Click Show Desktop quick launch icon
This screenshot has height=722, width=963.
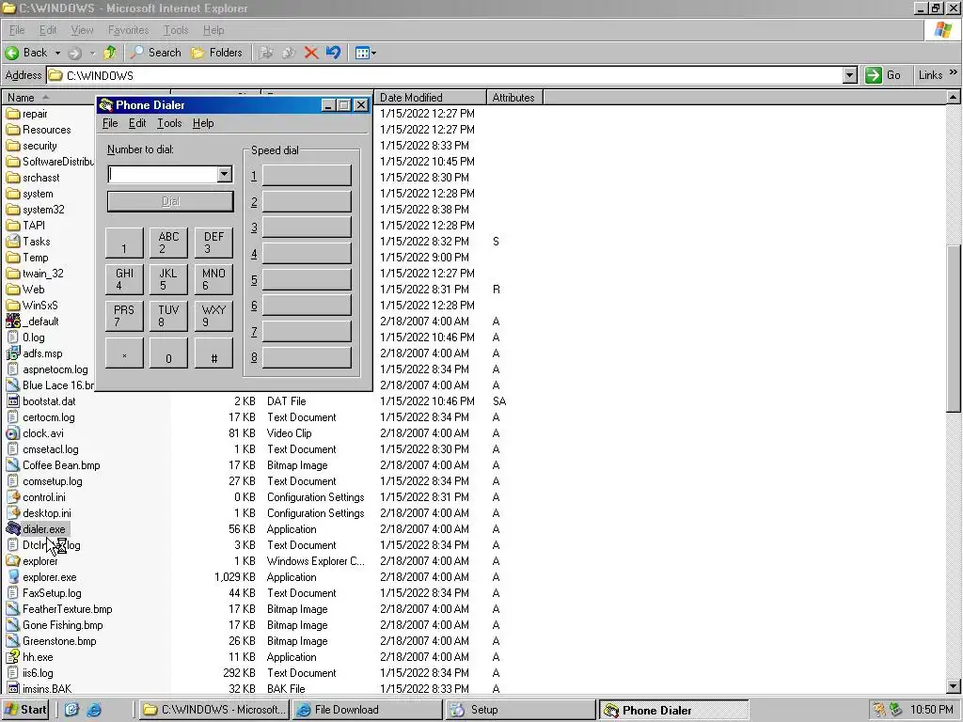coord(71,710)
